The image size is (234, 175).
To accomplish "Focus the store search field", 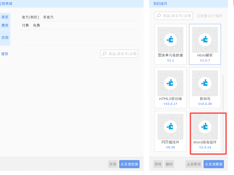I will (x=119, y=54).
